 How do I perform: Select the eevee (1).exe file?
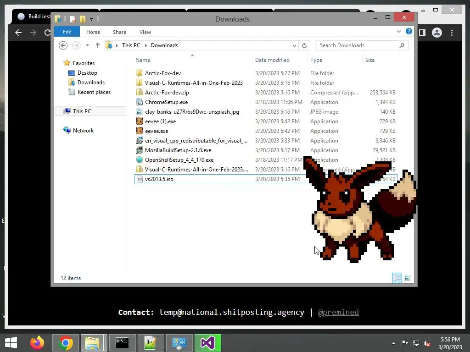coord(160,121)
